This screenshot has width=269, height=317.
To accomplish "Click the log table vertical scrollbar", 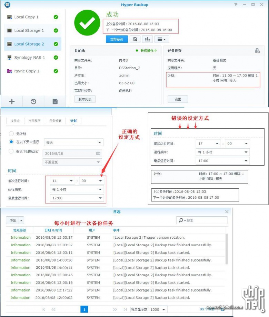I will point(227,249).
